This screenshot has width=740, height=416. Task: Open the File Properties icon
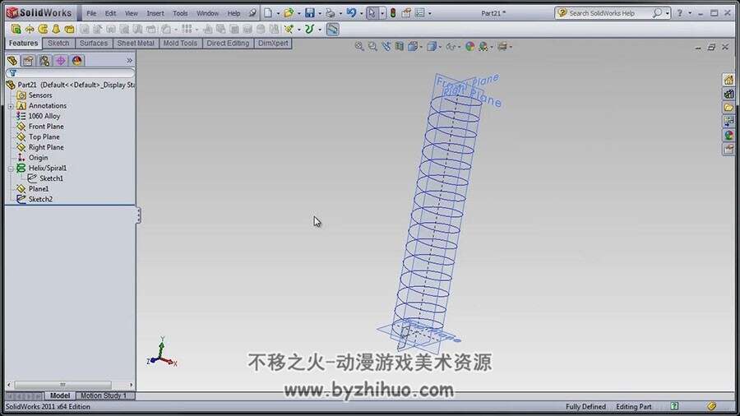point(406,13)
